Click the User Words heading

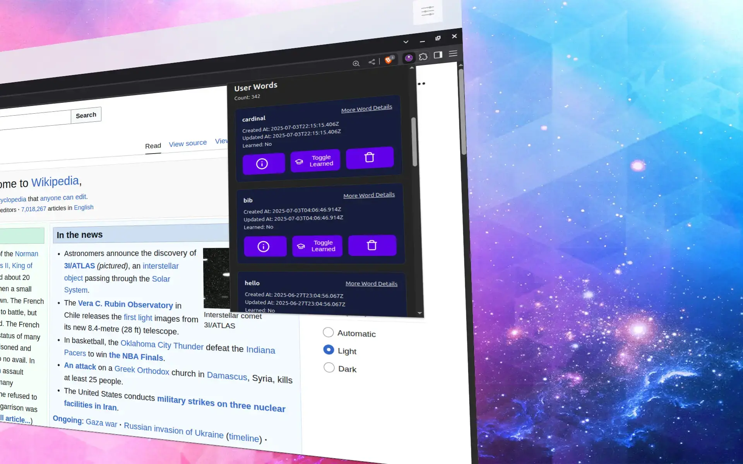255,87
